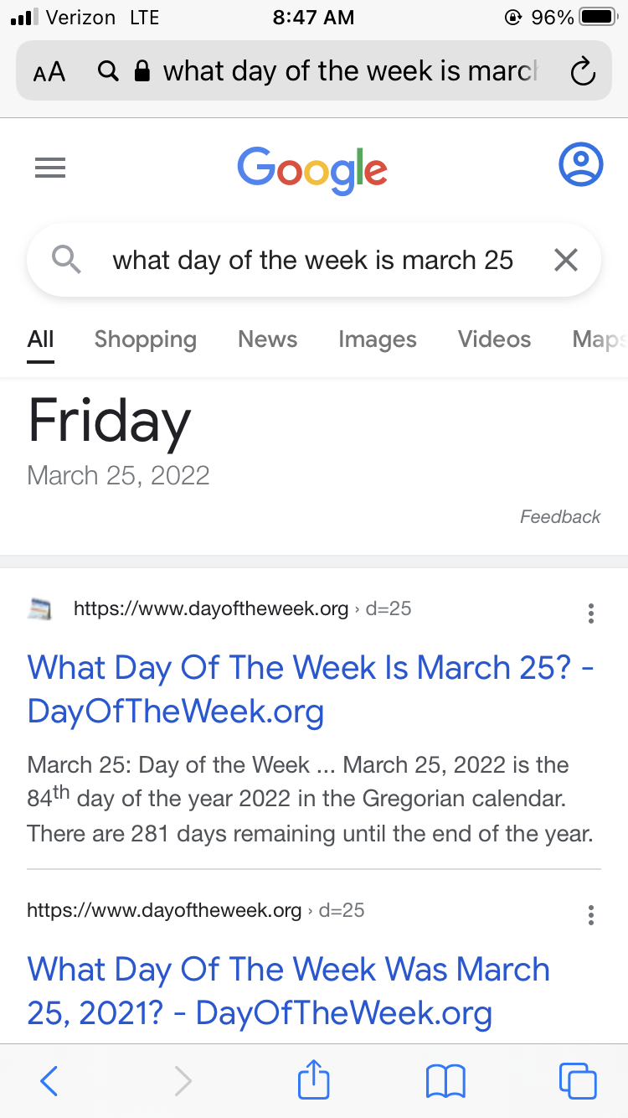This screenshot has width=628, height=1118.
Task: Open options for first dayoftheweek.org result
Action: [591, 613]
